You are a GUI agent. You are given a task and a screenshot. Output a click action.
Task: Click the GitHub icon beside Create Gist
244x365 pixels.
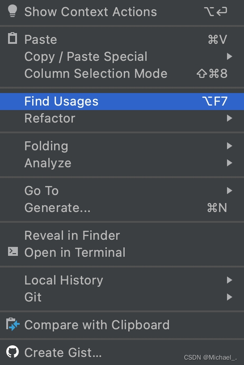click(x=13, y=352)
